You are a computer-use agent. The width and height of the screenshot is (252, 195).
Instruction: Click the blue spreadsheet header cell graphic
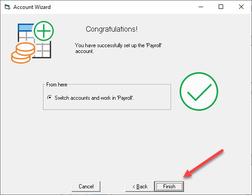point(25,27)
